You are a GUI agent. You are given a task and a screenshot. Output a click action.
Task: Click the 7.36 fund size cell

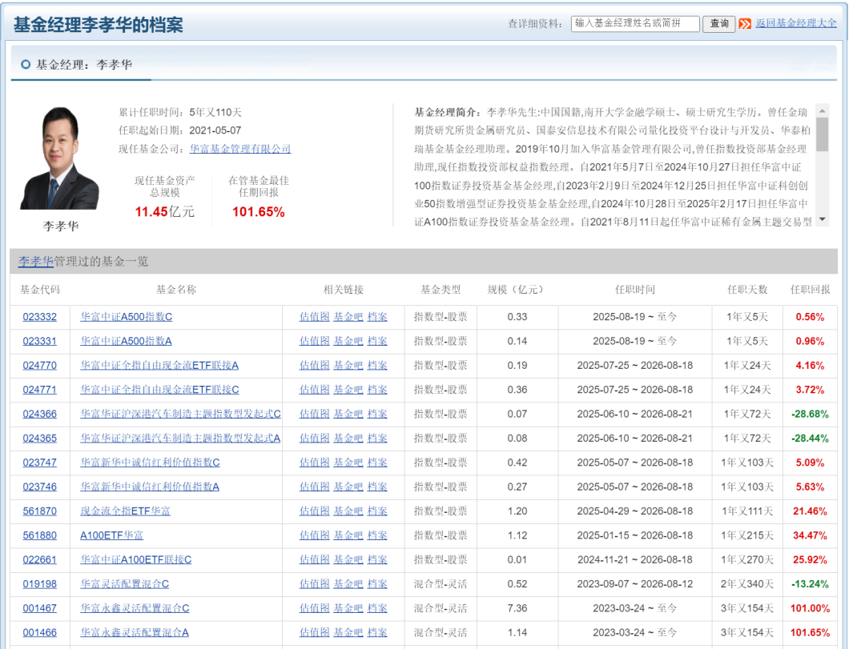pos(517,608)
